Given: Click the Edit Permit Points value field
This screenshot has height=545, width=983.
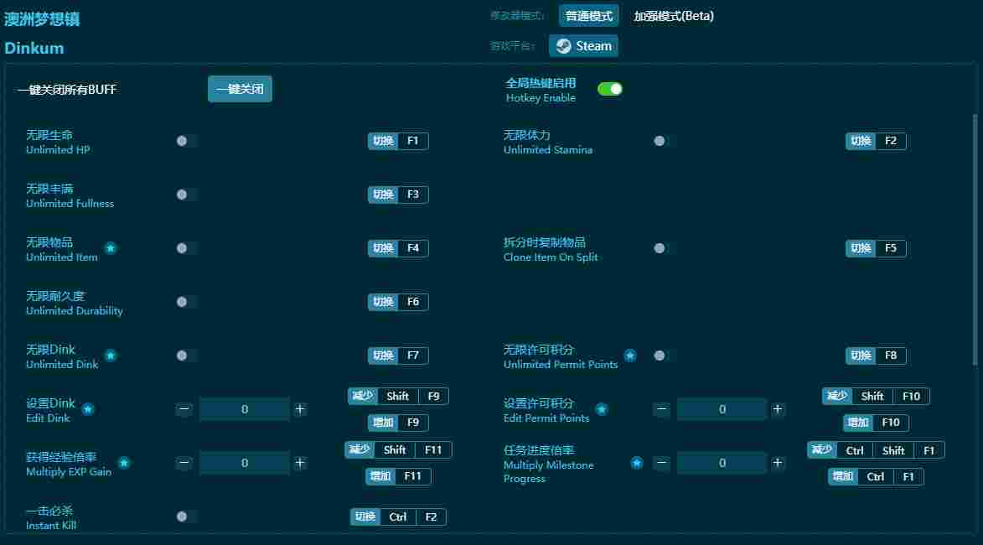Looking at the screenshot, I should [722, 409].
